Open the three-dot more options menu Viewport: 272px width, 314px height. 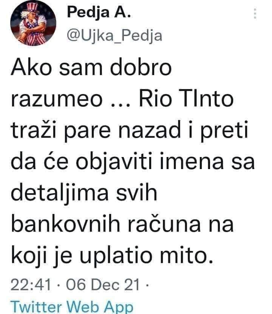[255, 14]
